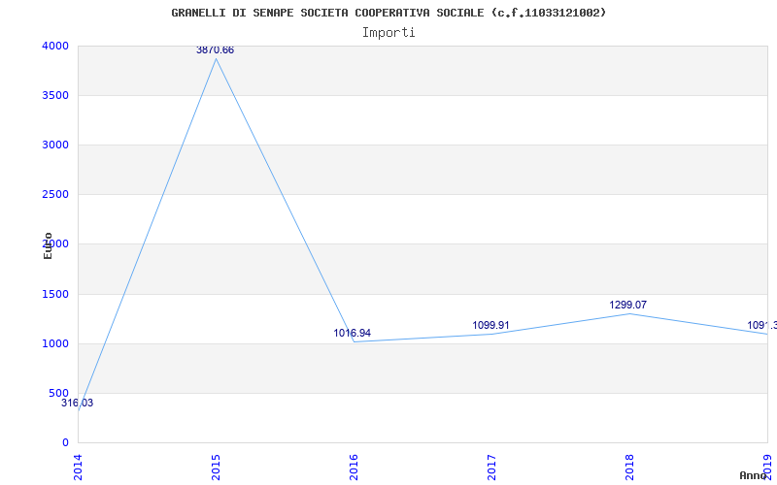Image resolution: width=777 pixels, height=485 pixels.
Task: Select the 3870.66 data label
Action: [x=215, y=50]
